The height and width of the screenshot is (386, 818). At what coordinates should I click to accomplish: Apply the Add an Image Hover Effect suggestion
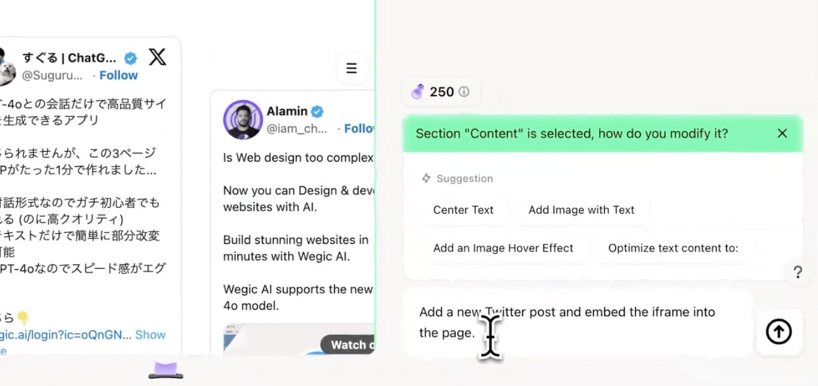point(503,248)
